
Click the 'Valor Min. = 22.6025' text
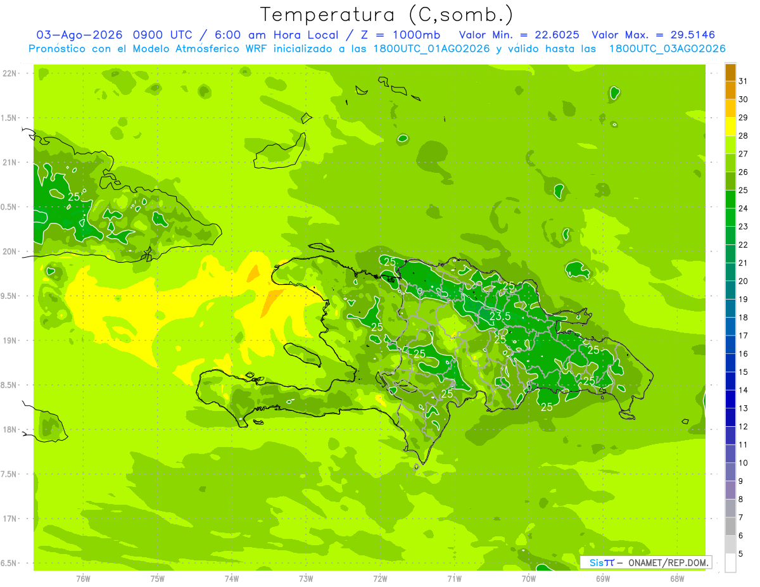pyautogui.click(x=520, y=35)
